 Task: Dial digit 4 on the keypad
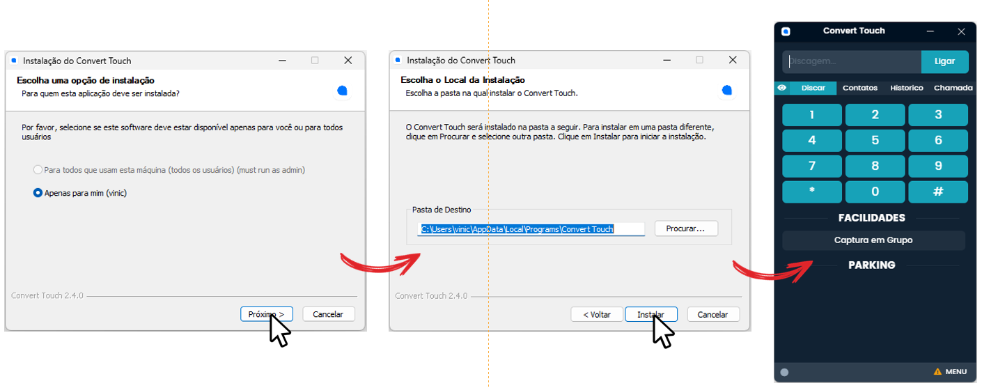click(x=812, y=140)
